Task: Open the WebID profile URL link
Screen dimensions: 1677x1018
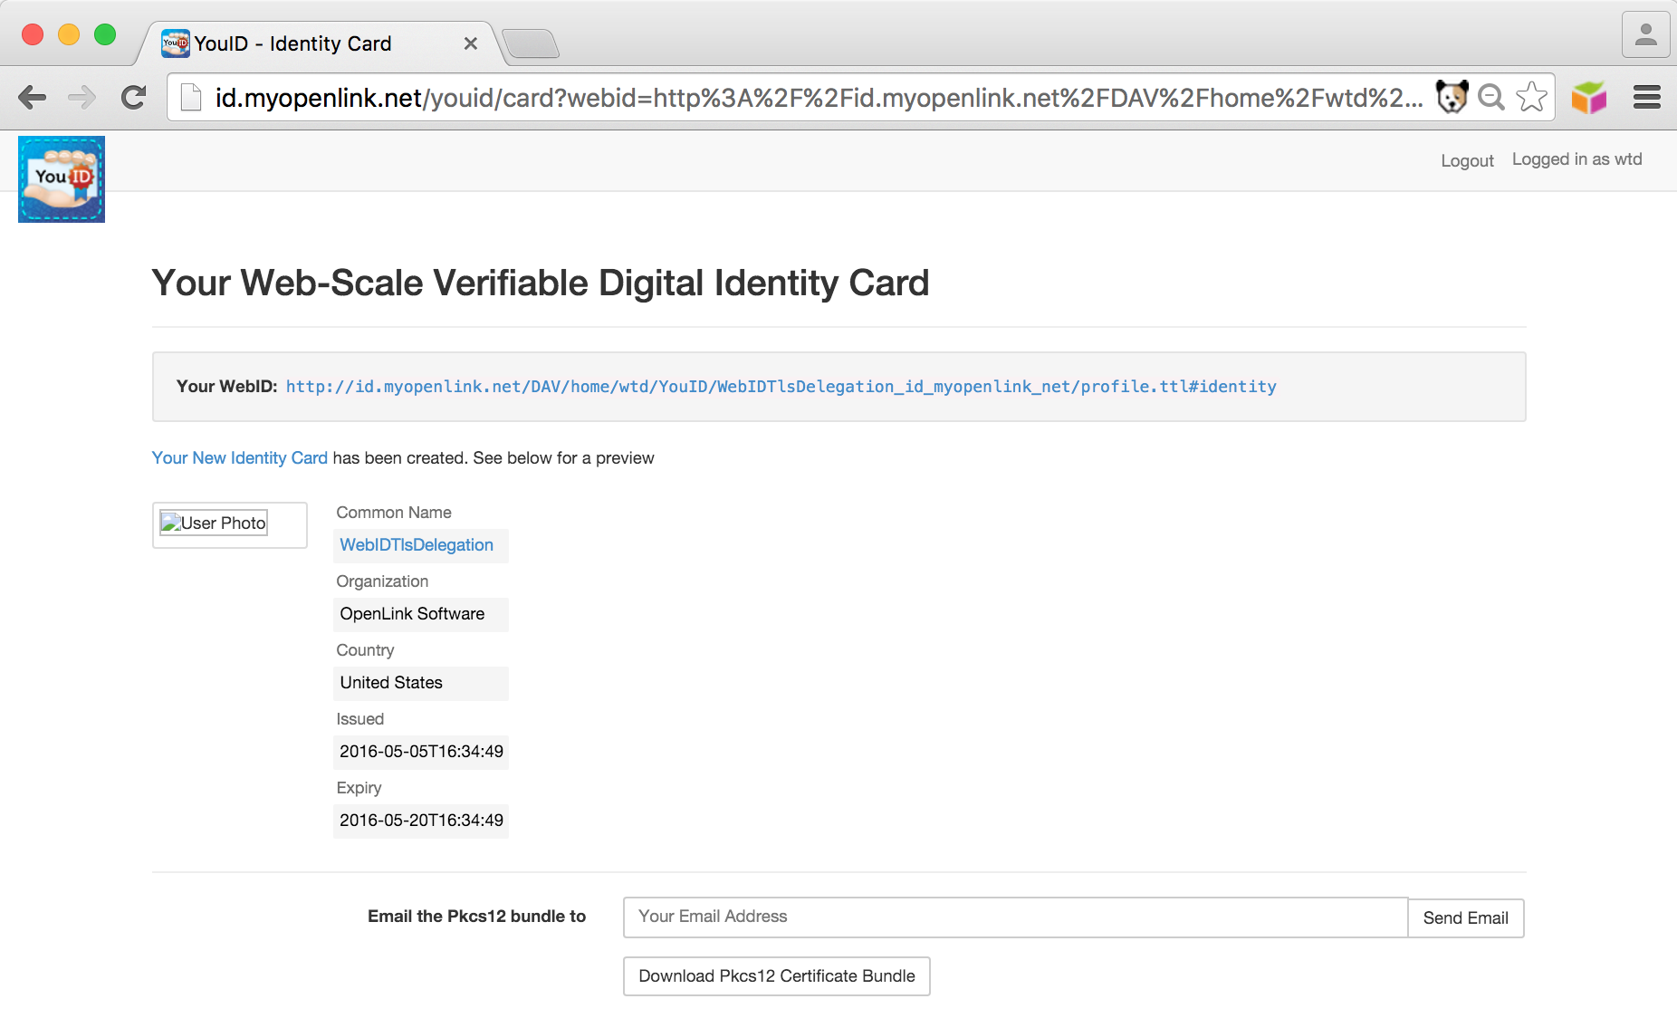Action: pos(781,387)
